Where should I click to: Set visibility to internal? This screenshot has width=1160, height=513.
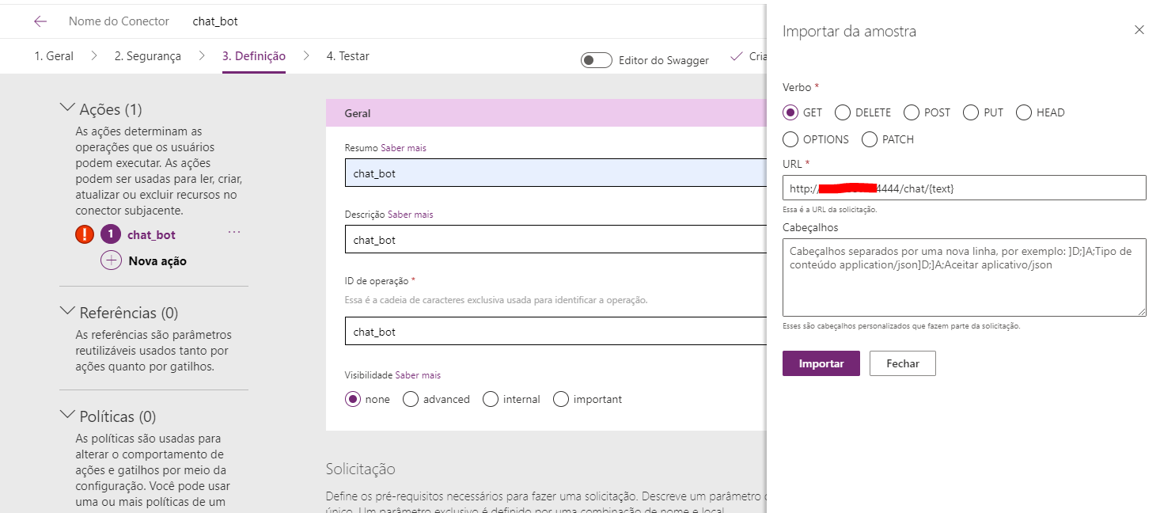click(x=490, y=399)
